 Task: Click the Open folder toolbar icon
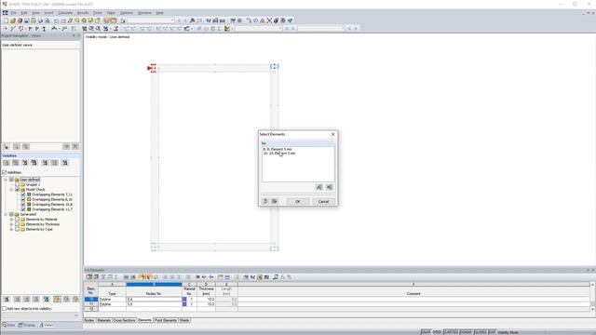[13, 20]
